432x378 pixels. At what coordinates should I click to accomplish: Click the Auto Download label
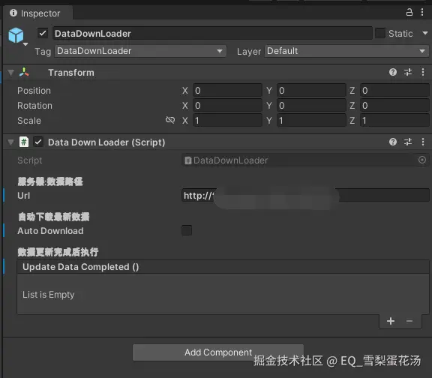50,230
